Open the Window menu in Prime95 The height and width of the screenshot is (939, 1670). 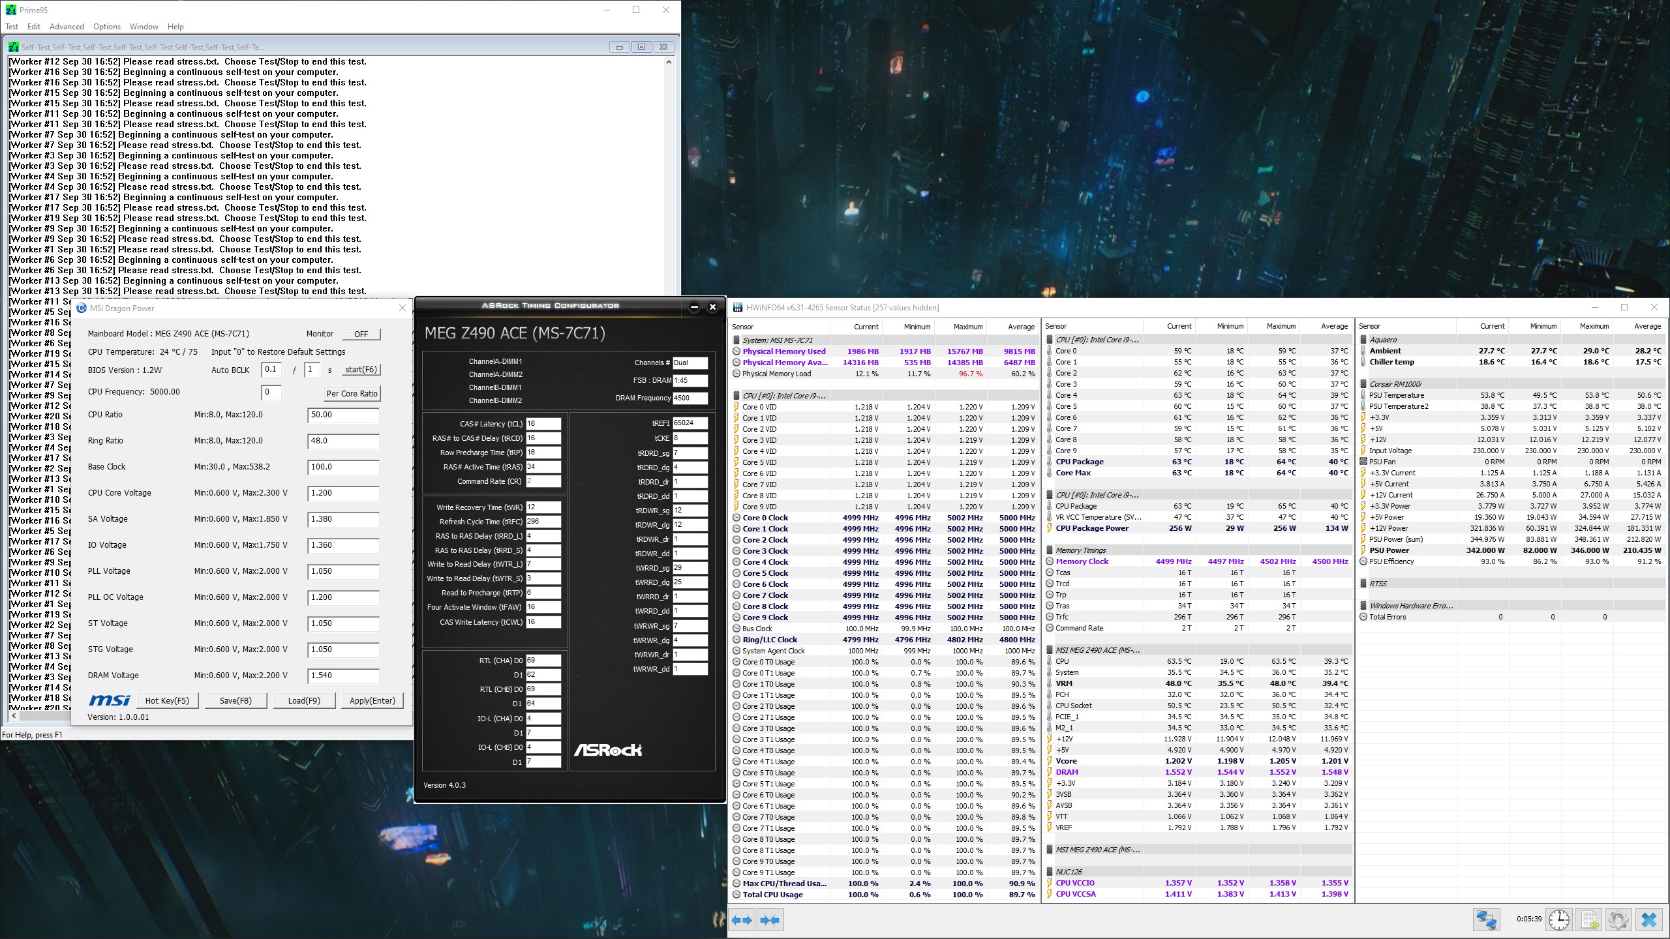point(144,27)
